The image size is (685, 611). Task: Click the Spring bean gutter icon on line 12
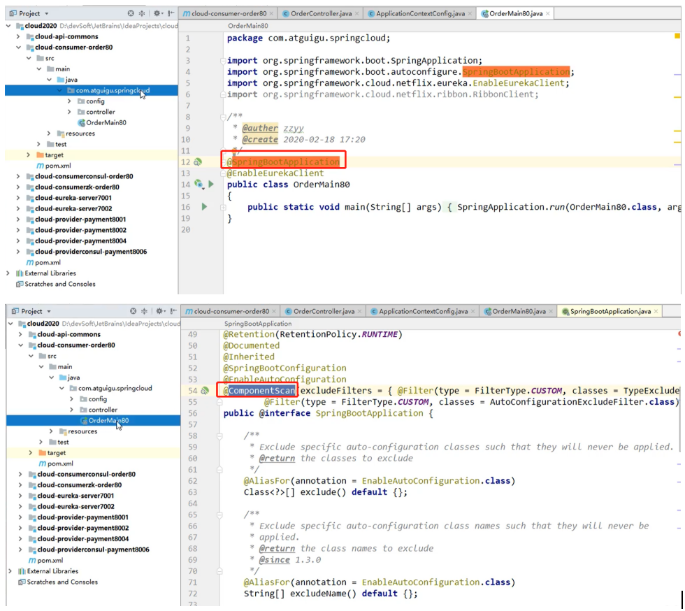[x=198, y=162]
